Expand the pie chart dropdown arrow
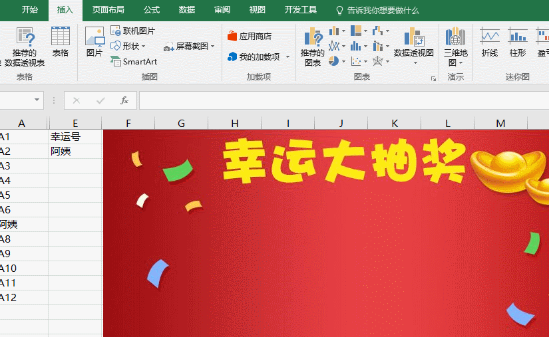This screenshot has height=337, width=549. point(343,62)
